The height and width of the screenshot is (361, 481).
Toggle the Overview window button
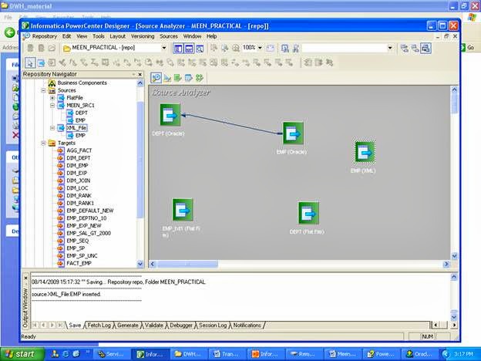[200, 48]
